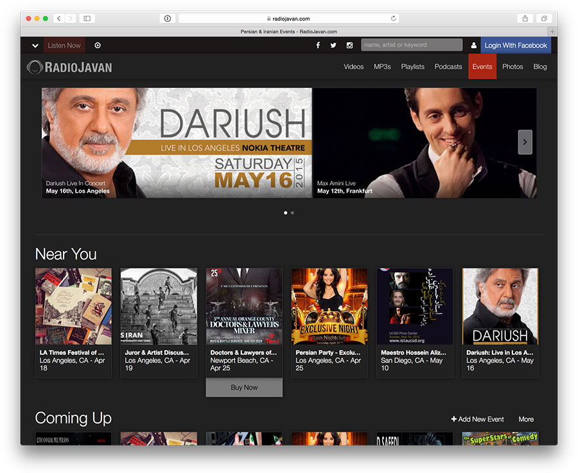Image resolution: width=578 pixels, height=473 pixels.
Task: Open the Max Amini Live banner
Action: pyautogui.click(x=425, y=143)
